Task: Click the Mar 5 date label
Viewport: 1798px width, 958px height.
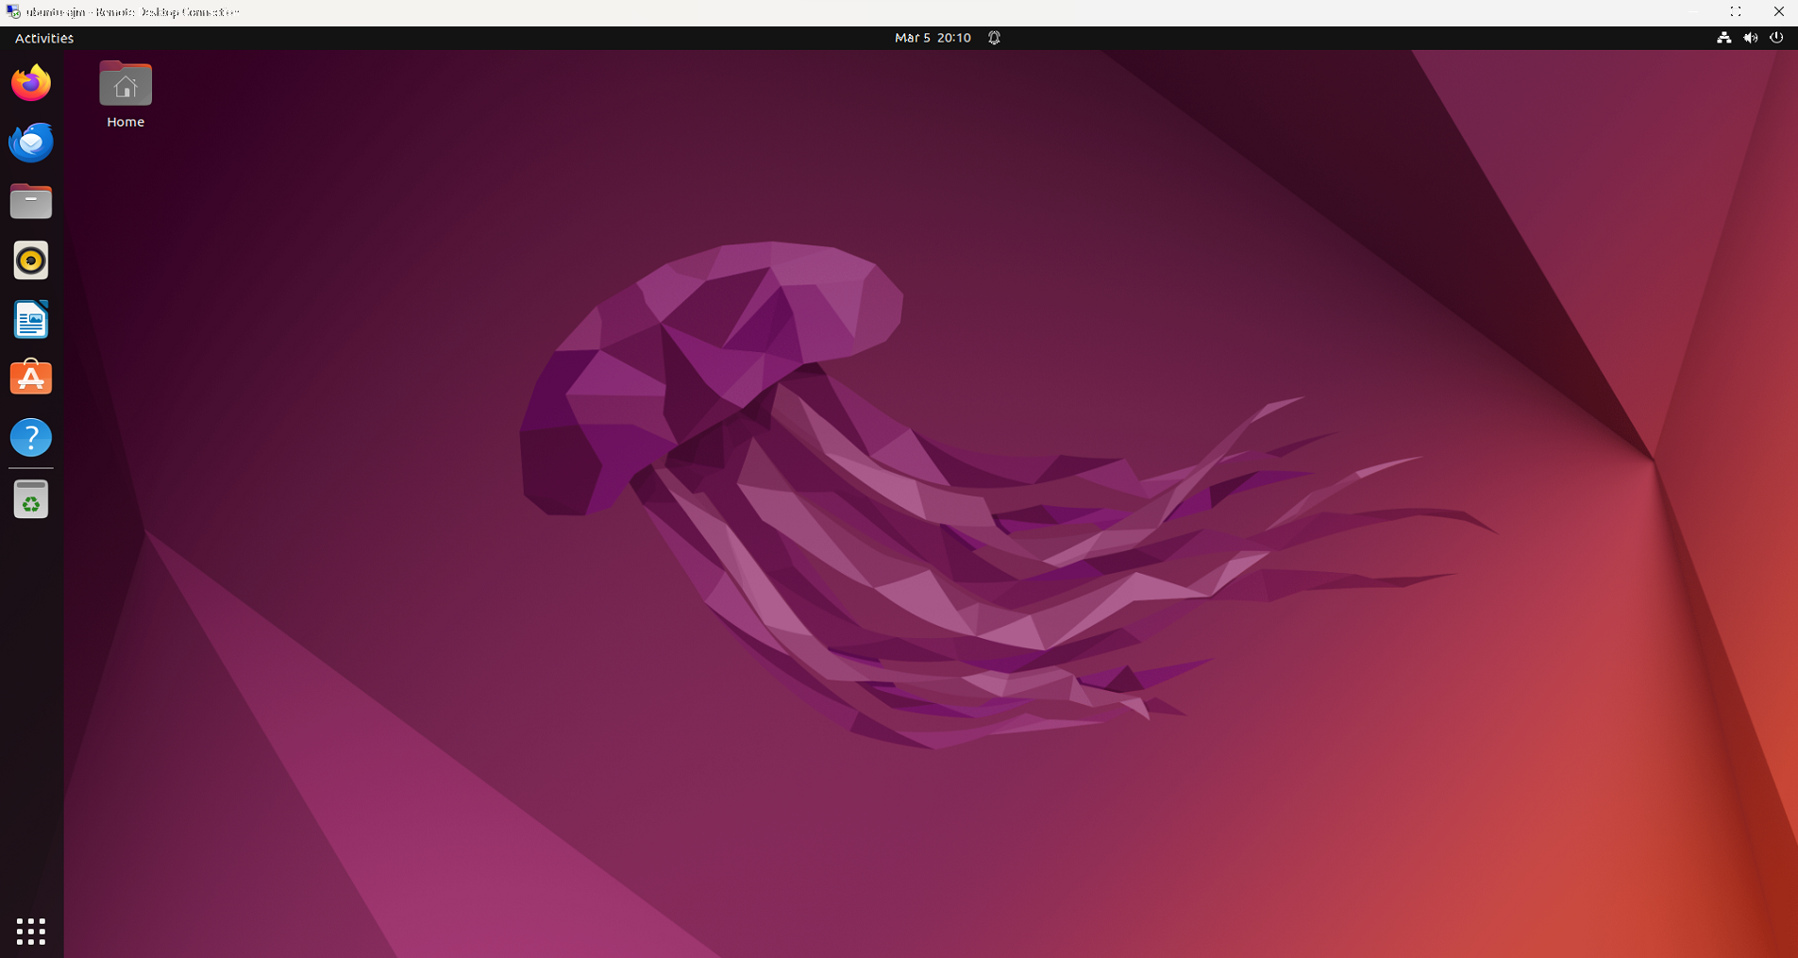Action: pyautogui.click(x=912, y=38)
